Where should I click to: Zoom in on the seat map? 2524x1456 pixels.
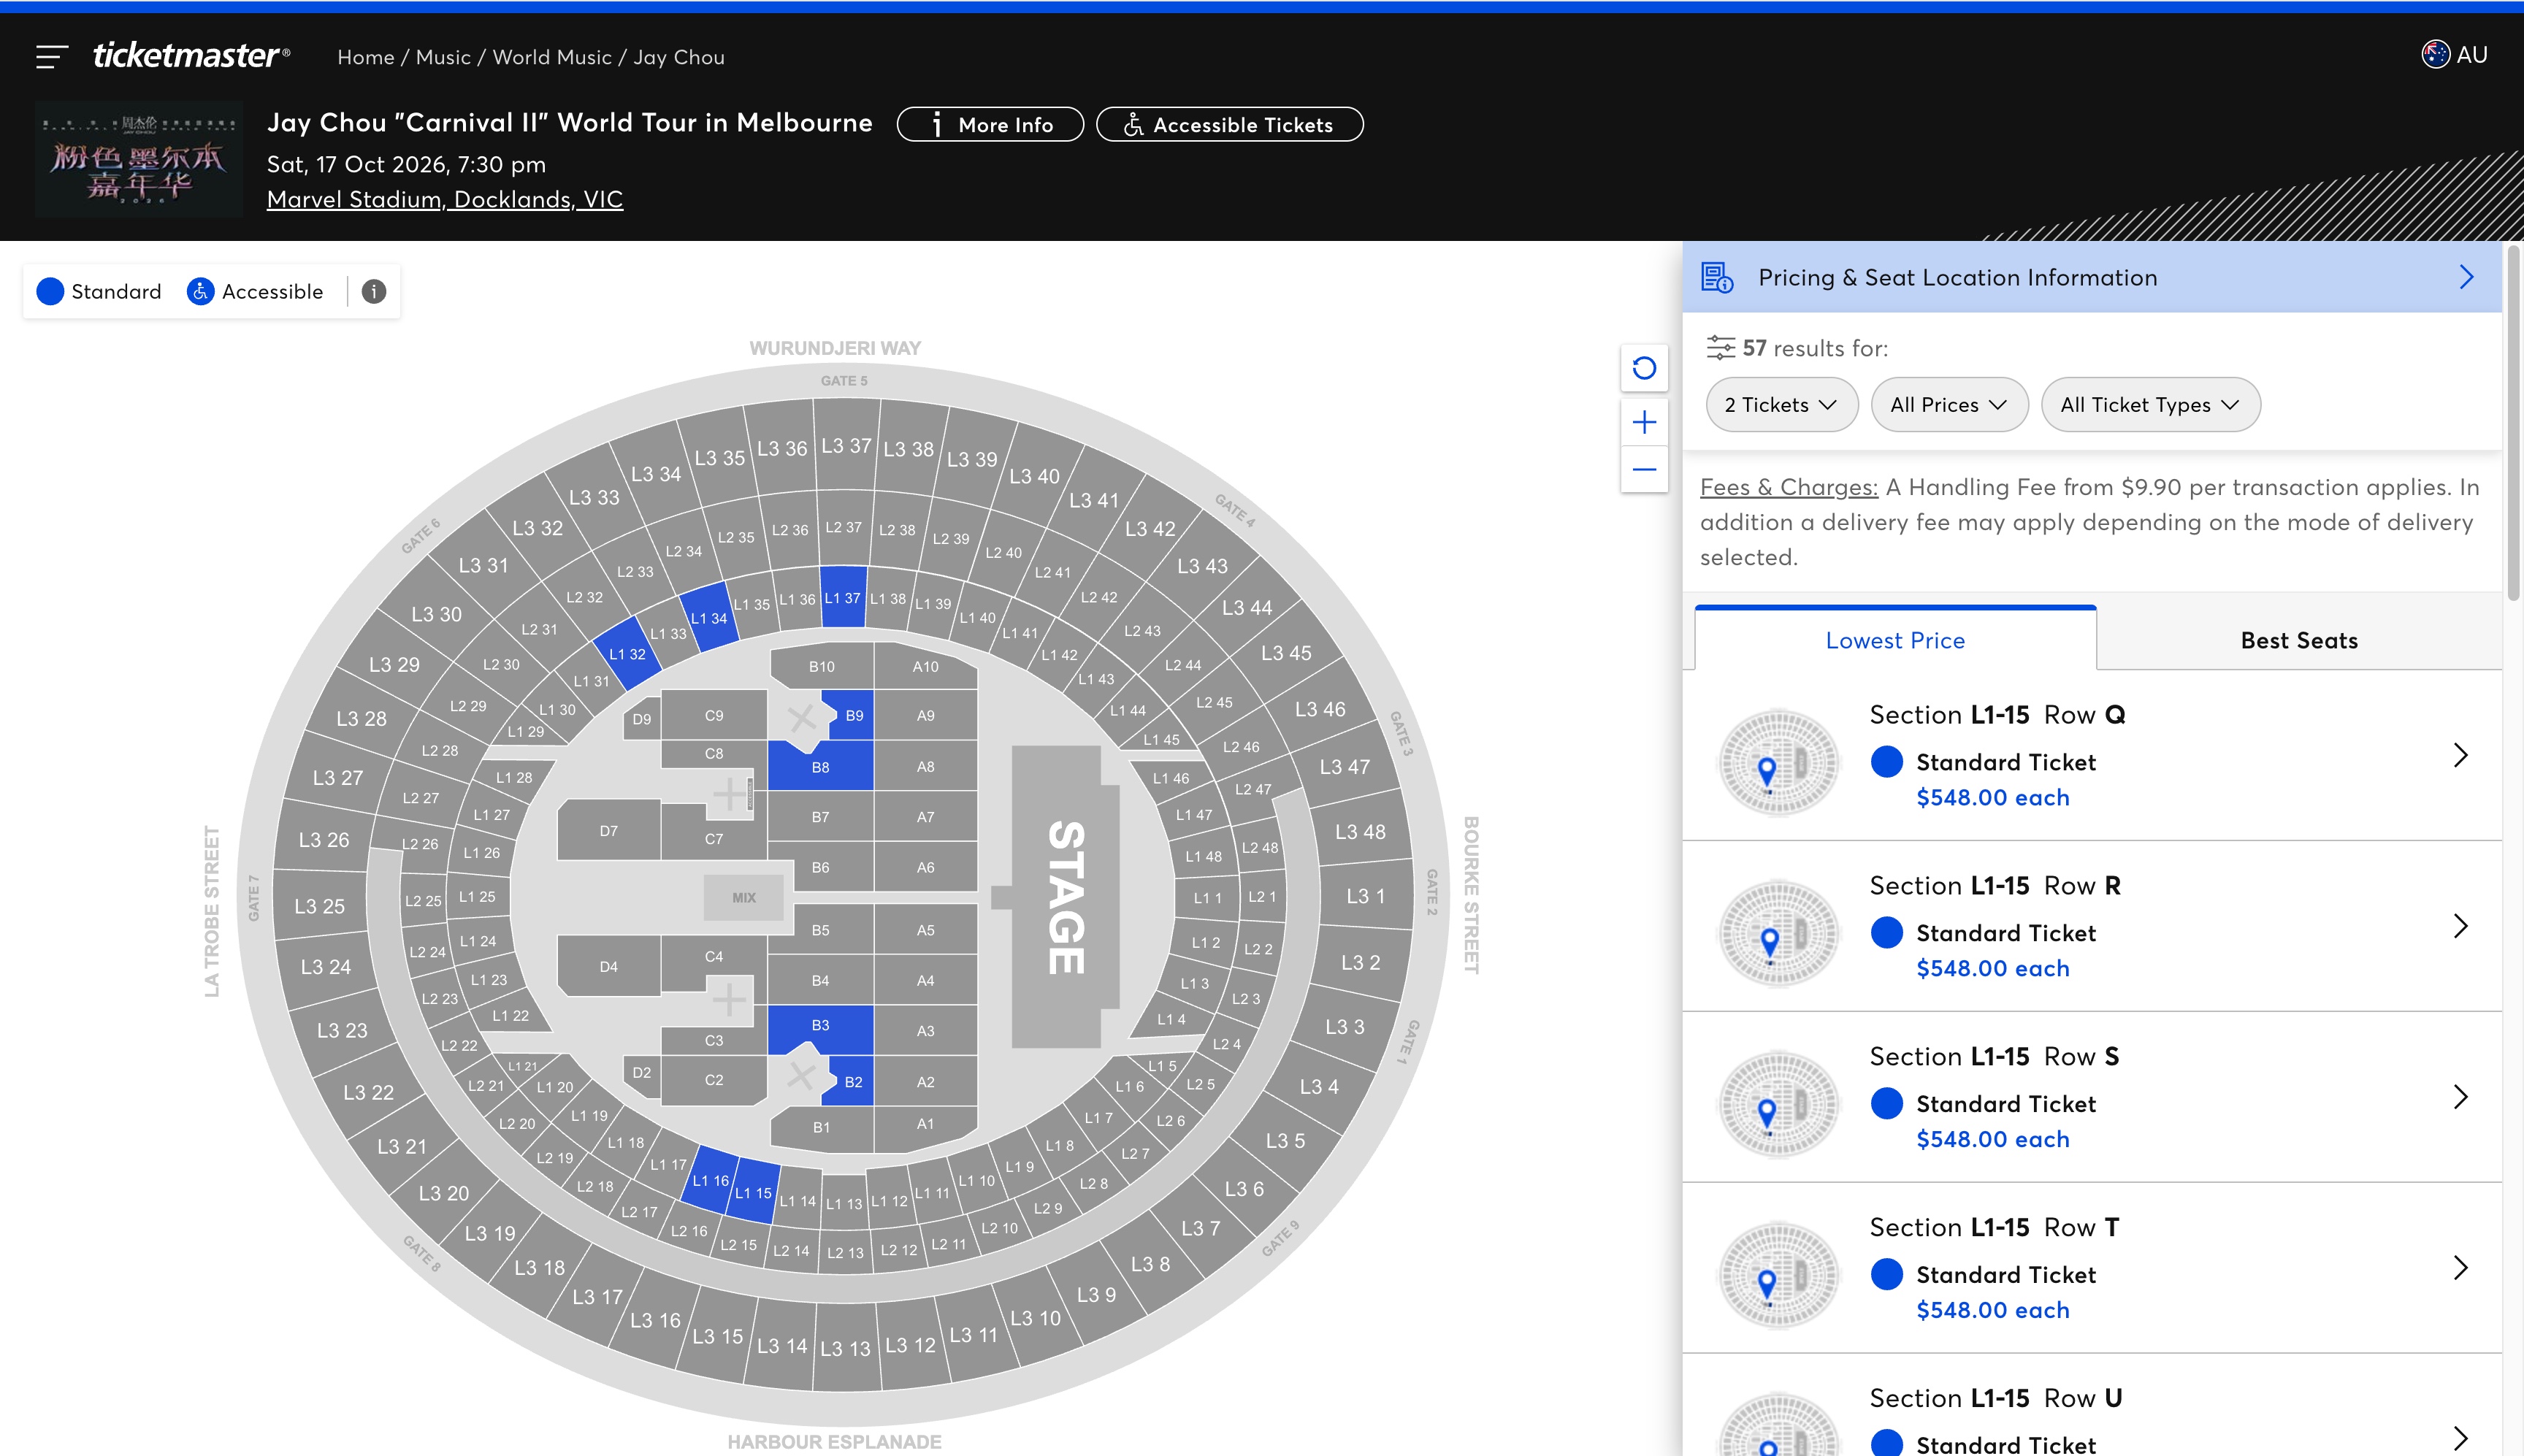coord(1644,422)
